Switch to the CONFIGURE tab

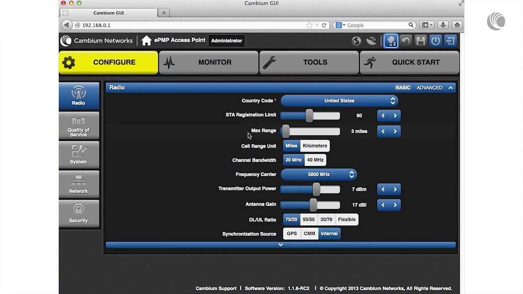click(x=108, y=62)
